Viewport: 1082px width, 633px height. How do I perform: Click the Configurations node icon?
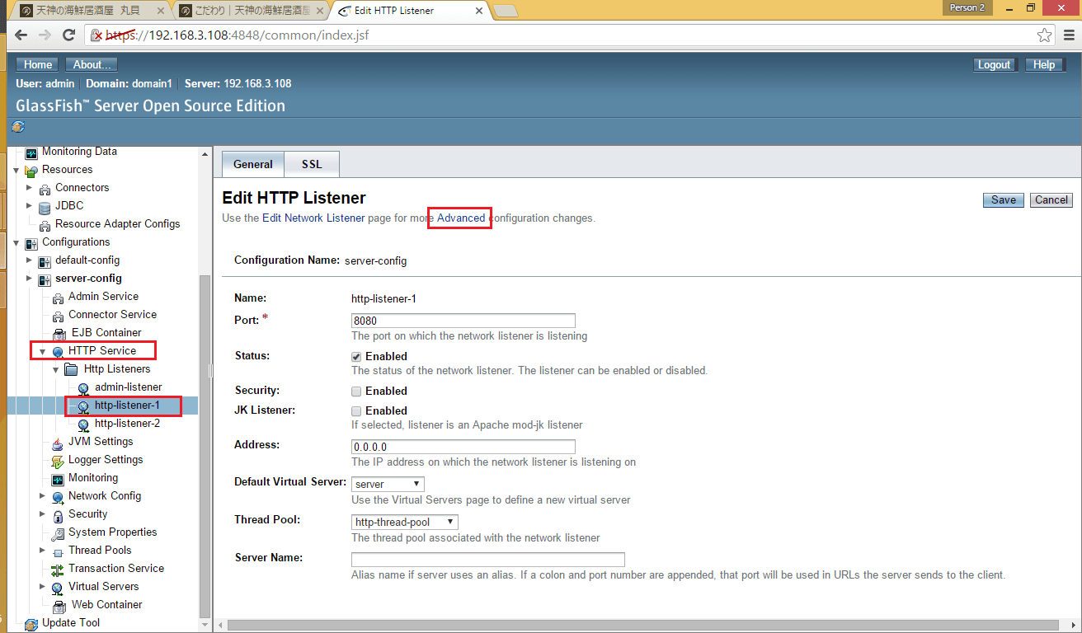(x=31, y=243)
